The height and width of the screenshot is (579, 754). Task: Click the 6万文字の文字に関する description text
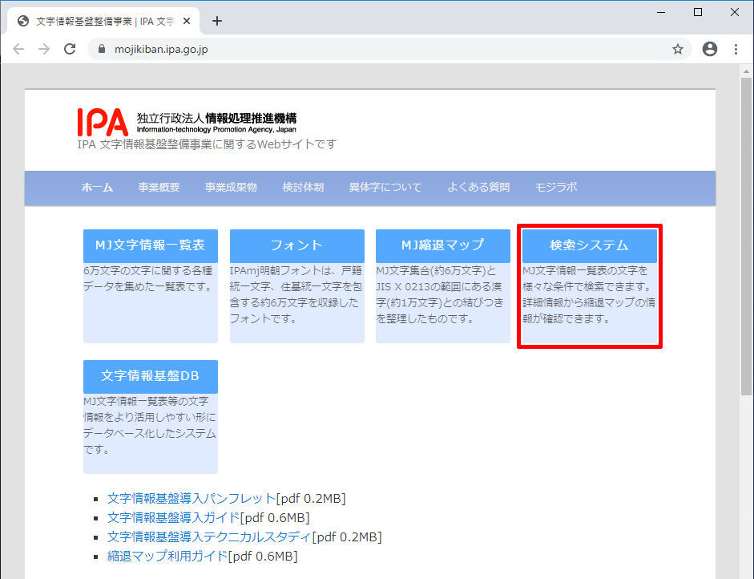point(148,278)
